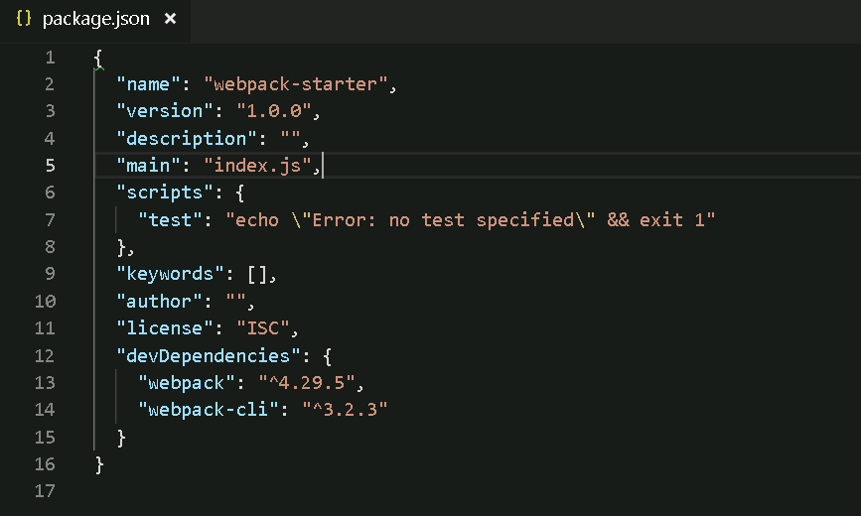Click the "test" script key
Viewport: 861px width, 516px height.
tap(170, 219)
